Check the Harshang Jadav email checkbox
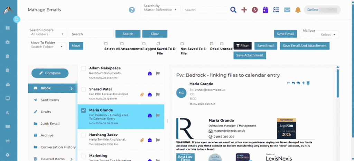354x161 pixels. [x=84, y=135]
